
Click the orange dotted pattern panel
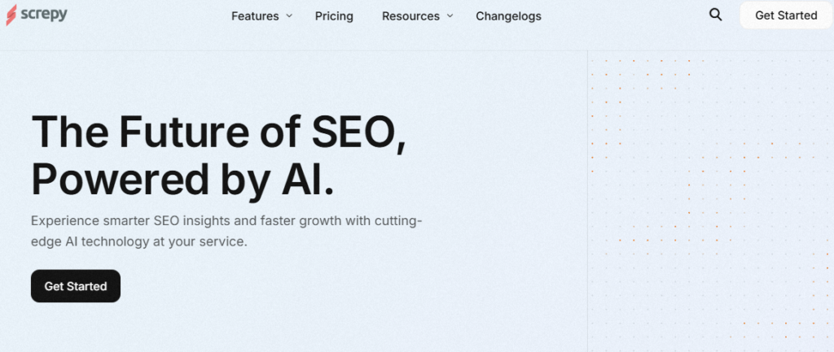710,202
